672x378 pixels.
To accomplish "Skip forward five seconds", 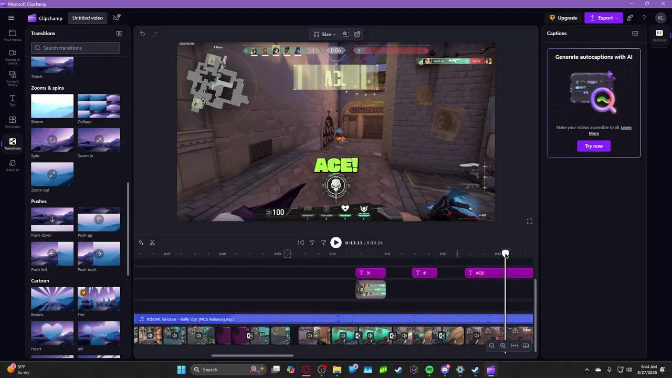I will (323, 243).
